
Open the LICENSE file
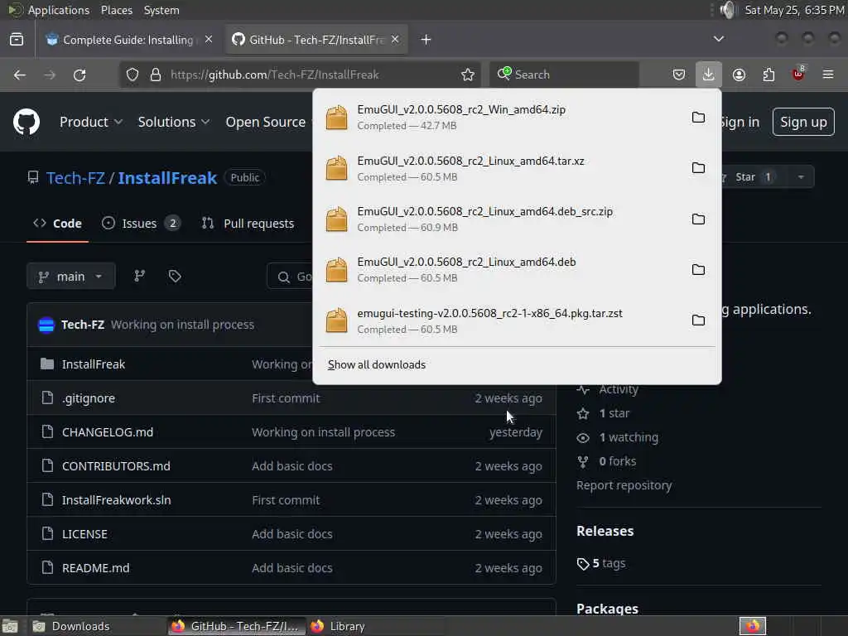click(84, 534)
